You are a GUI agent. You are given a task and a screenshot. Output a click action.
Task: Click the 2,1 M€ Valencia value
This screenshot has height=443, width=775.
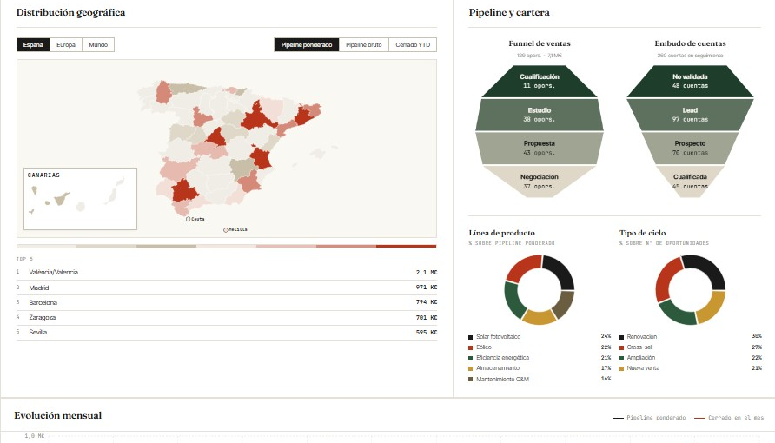pos(427,273)
